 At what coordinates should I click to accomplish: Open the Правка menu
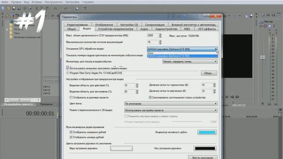click(16, 2)
